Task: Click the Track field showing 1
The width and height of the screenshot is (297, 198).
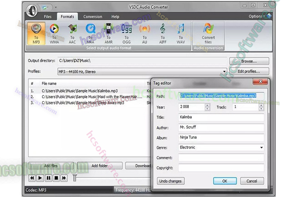Action: coord(245,107)
